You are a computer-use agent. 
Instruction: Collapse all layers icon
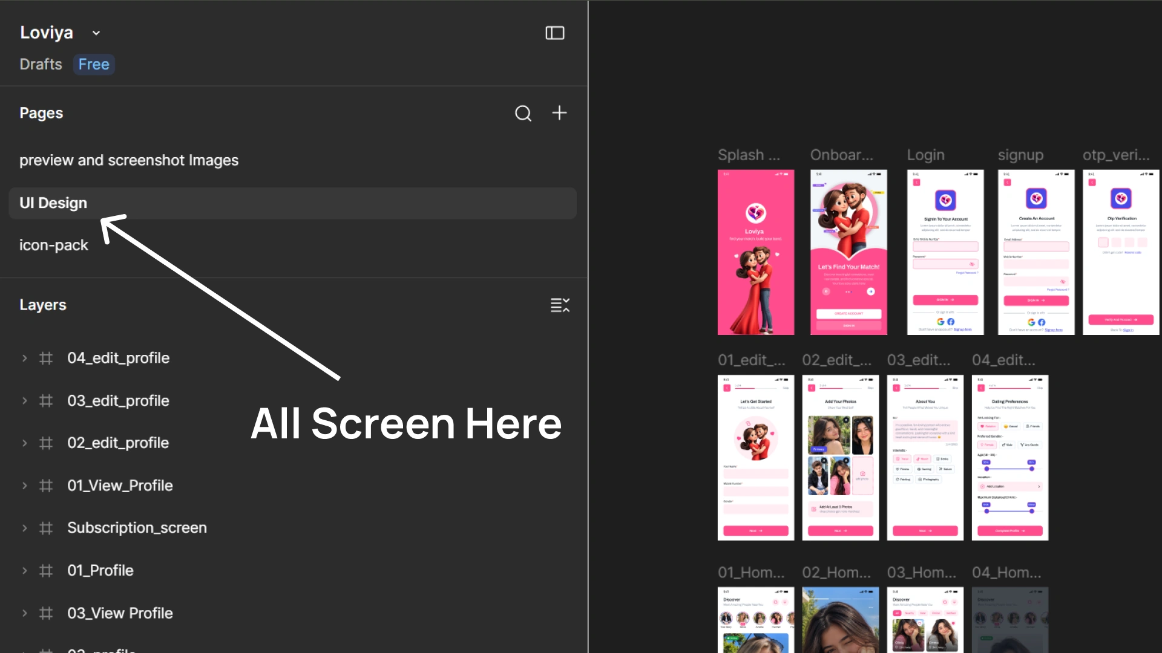pos(560,305)
